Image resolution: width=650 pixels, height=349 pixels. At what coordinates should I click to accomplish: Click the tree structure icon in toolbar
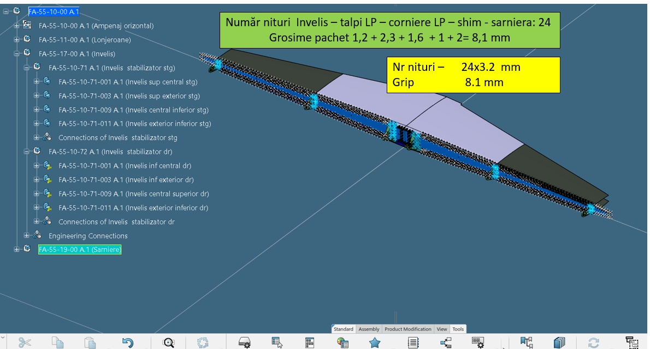click(x=446, y=342)
